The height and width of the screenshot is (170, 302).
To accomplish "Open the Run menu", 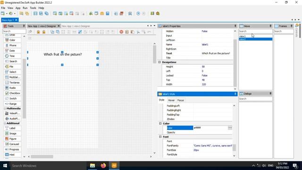I will coord(25,8).
